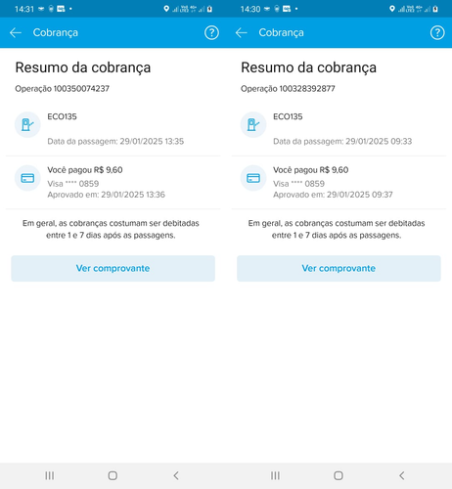Tap Resumo da cobrança heading on right screen

coord(308,67)
